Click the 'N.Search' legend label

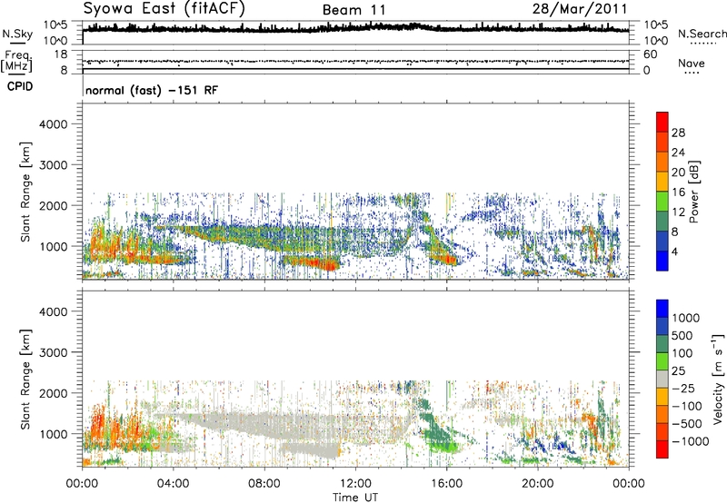click(x=702, y=34)
